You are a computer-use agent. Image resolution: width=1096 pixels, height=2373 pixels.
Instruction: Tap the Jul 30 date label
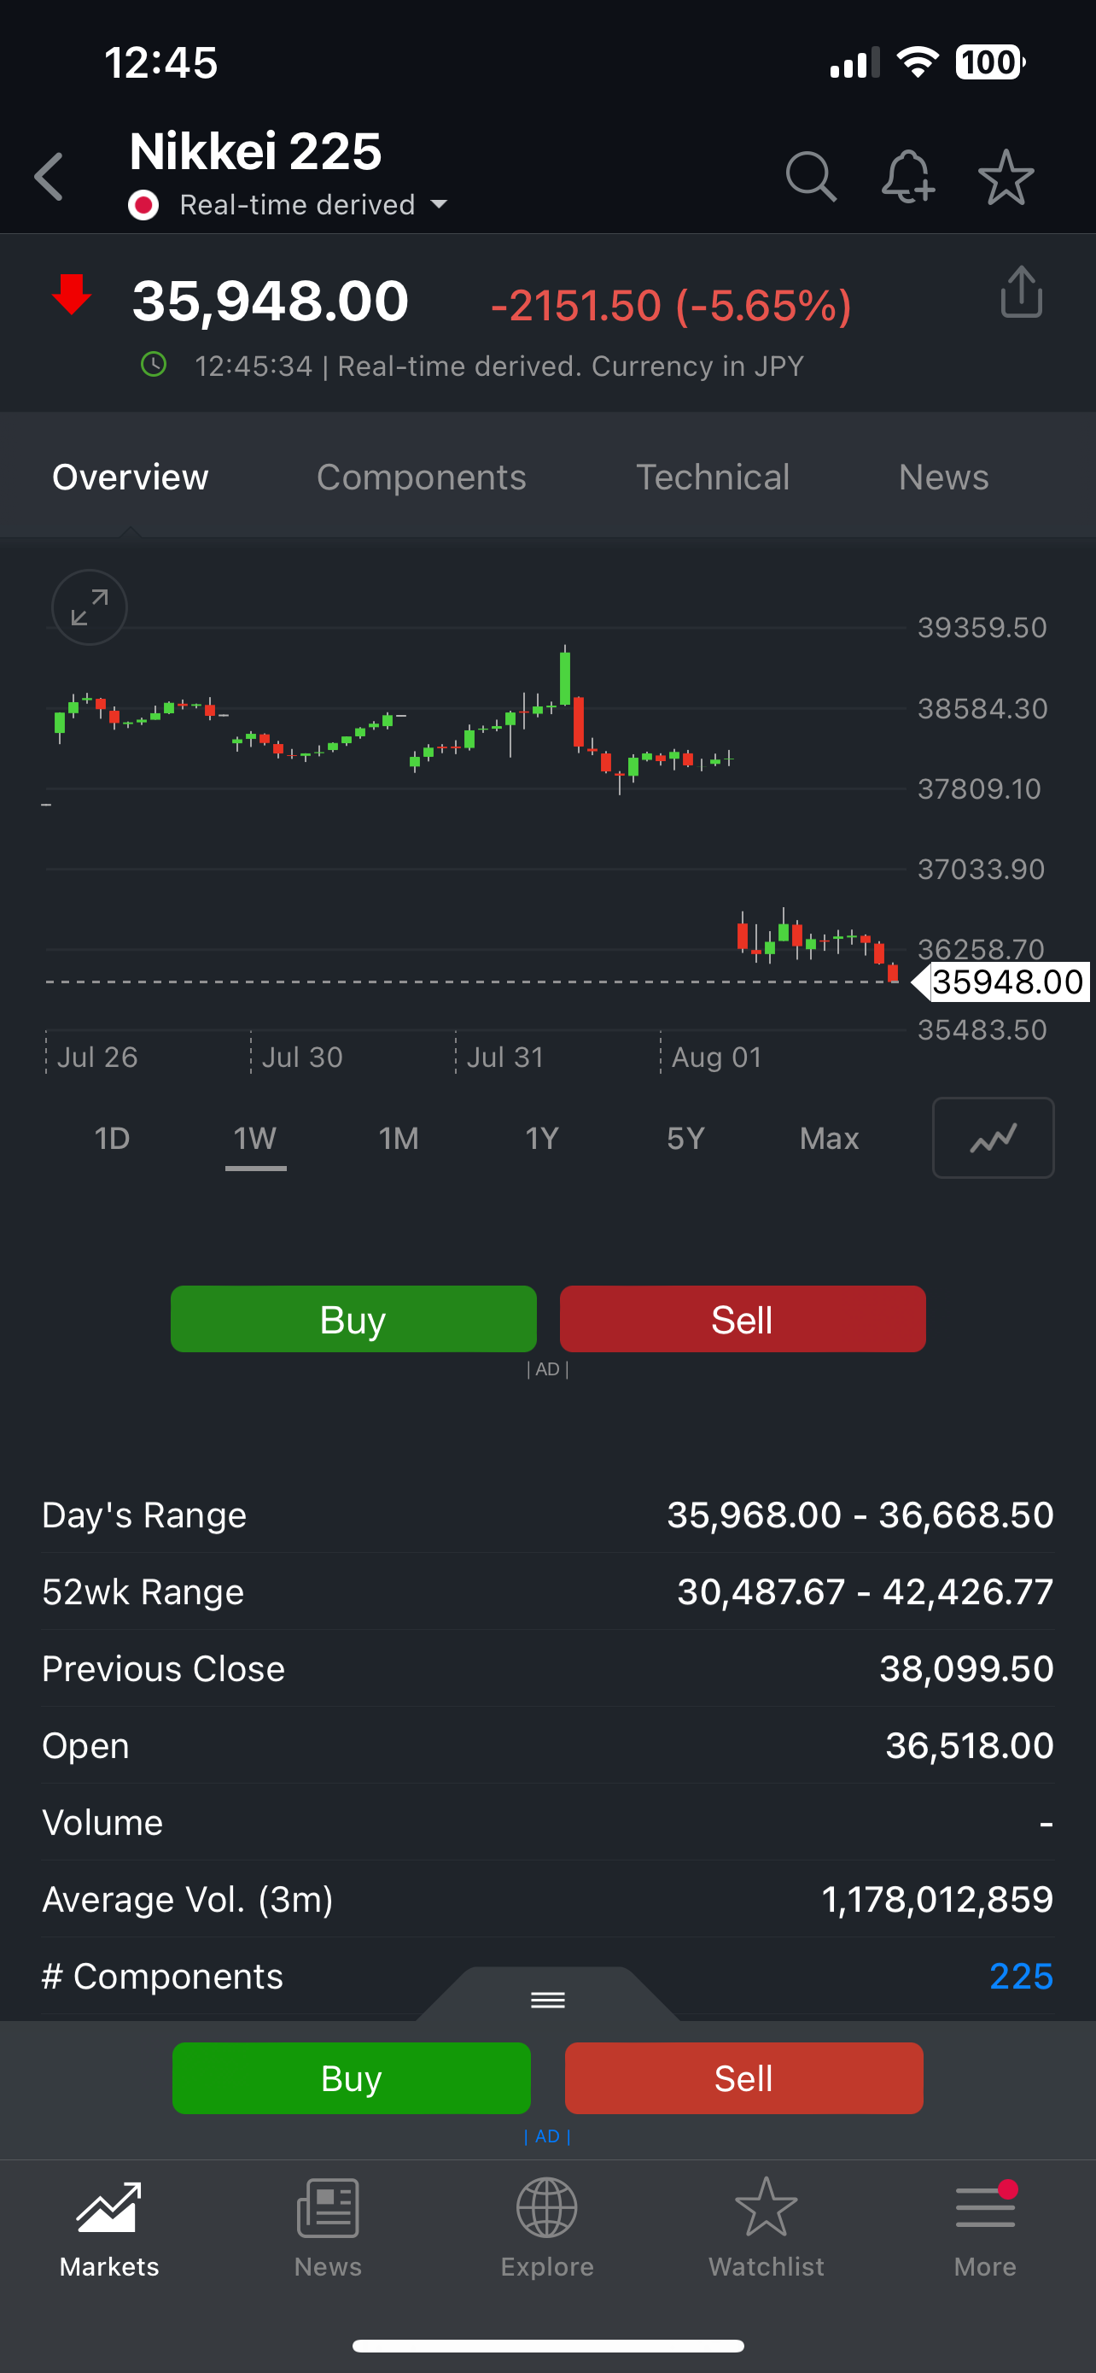[302, 1057]
